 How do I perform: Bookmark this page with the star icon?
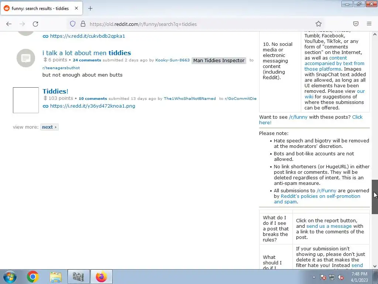[319, 24]
